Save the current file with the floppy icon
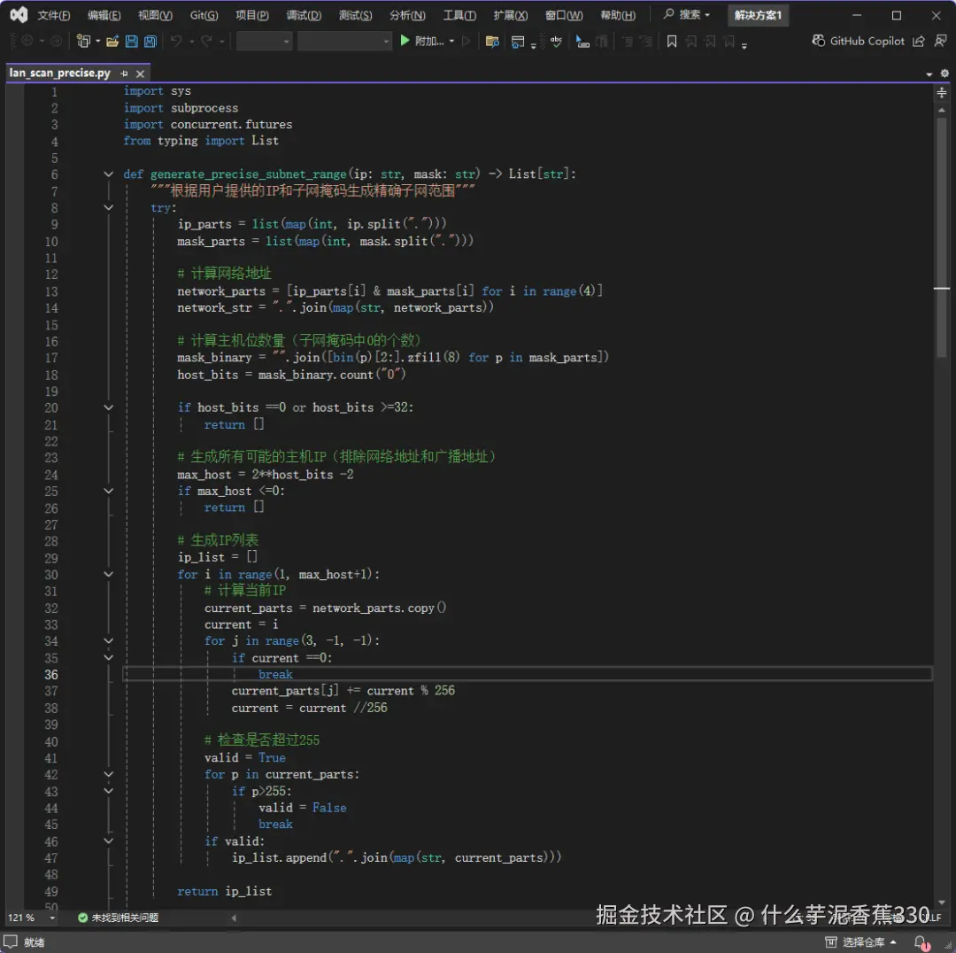The height and width of the screenshot is (953, 956). tap(131, 41)
